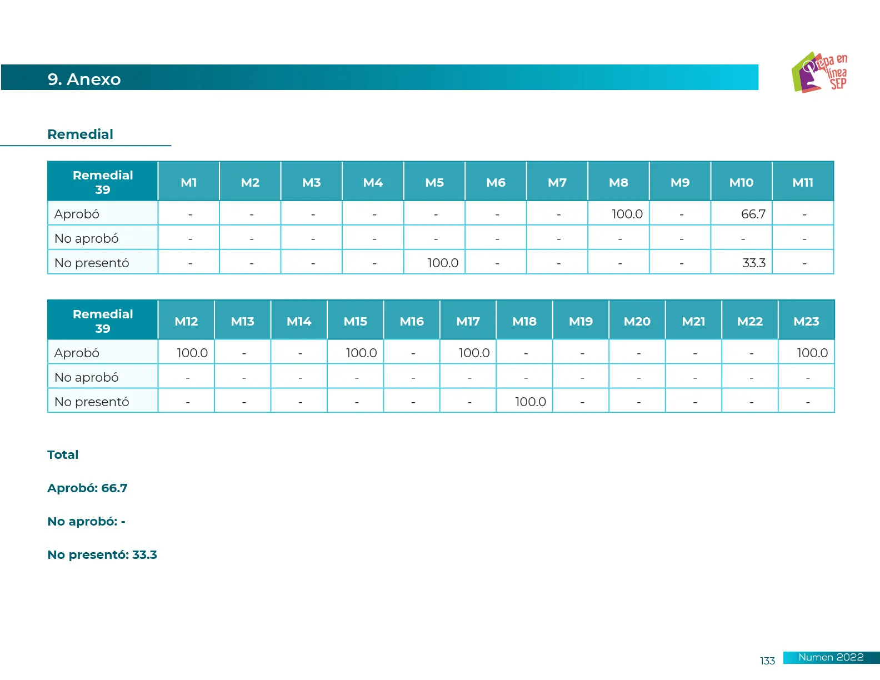Select the 100.0 value under M23
Viewport: 880px width, 680px height.
(x=812, y=353)
